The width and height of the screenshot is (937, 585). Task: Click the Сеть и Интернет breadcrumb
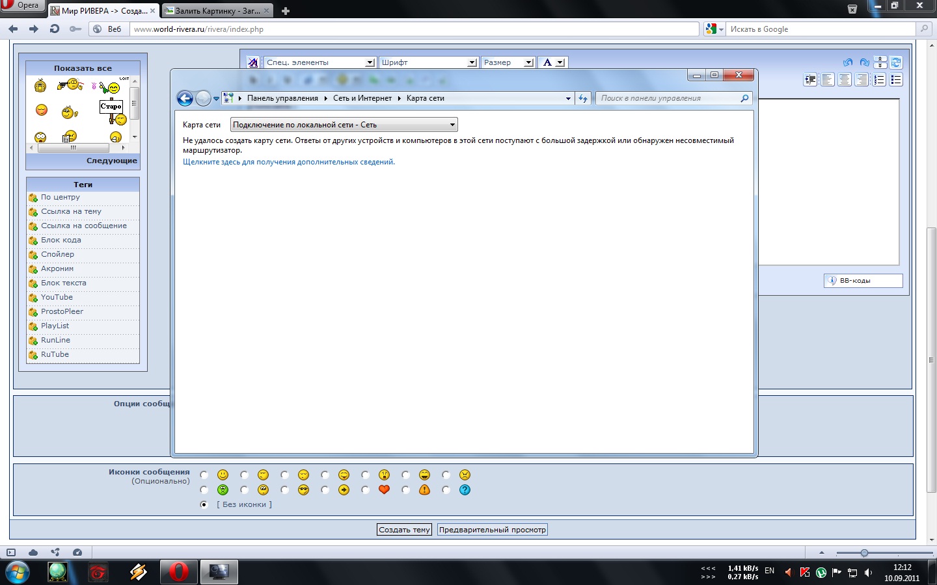362,98
